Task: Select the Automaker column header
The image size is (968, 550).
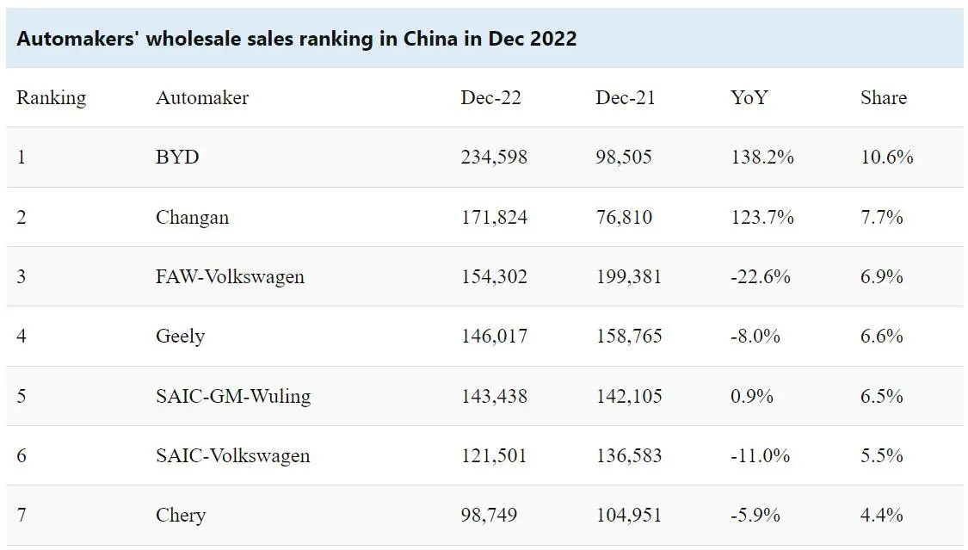Action: (x=202, y=98)
